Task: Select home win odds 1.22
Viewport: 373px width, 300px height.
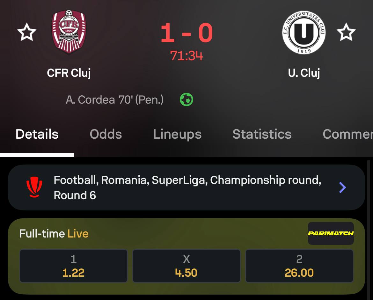Action: point(73,266)
